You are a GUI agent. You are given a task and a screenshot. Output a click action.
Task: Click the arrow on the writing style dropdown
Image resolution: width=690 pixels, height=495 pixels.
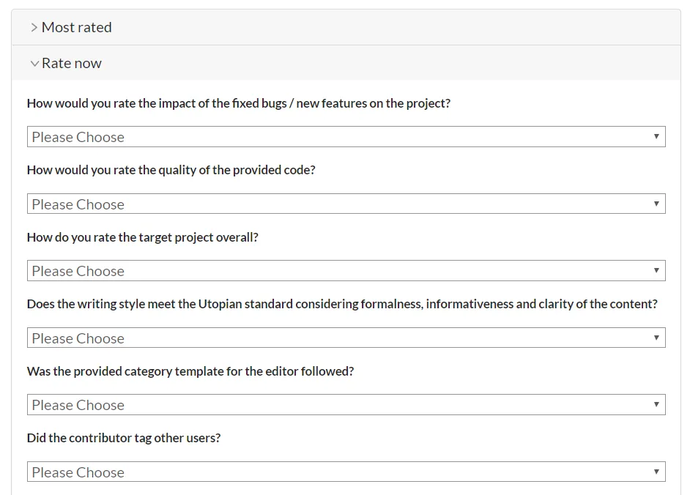point(656,338)
